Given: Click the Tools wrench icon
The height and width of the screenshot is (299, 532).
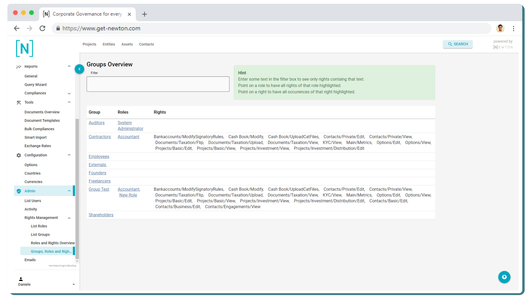Looking at the screenshot, I should 19,102.
